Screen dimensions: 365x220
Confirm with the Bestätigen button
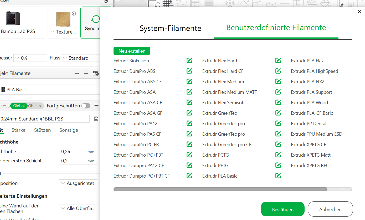tap(283, 209)
